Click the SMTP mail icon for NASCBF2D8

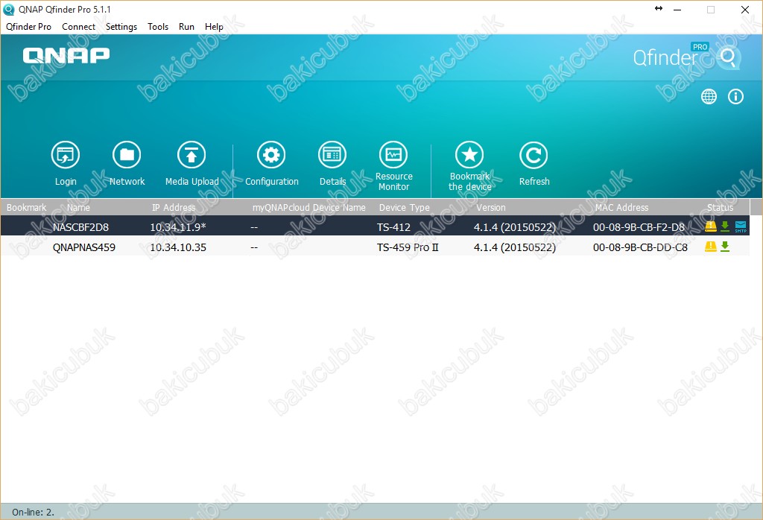point(741,226)
